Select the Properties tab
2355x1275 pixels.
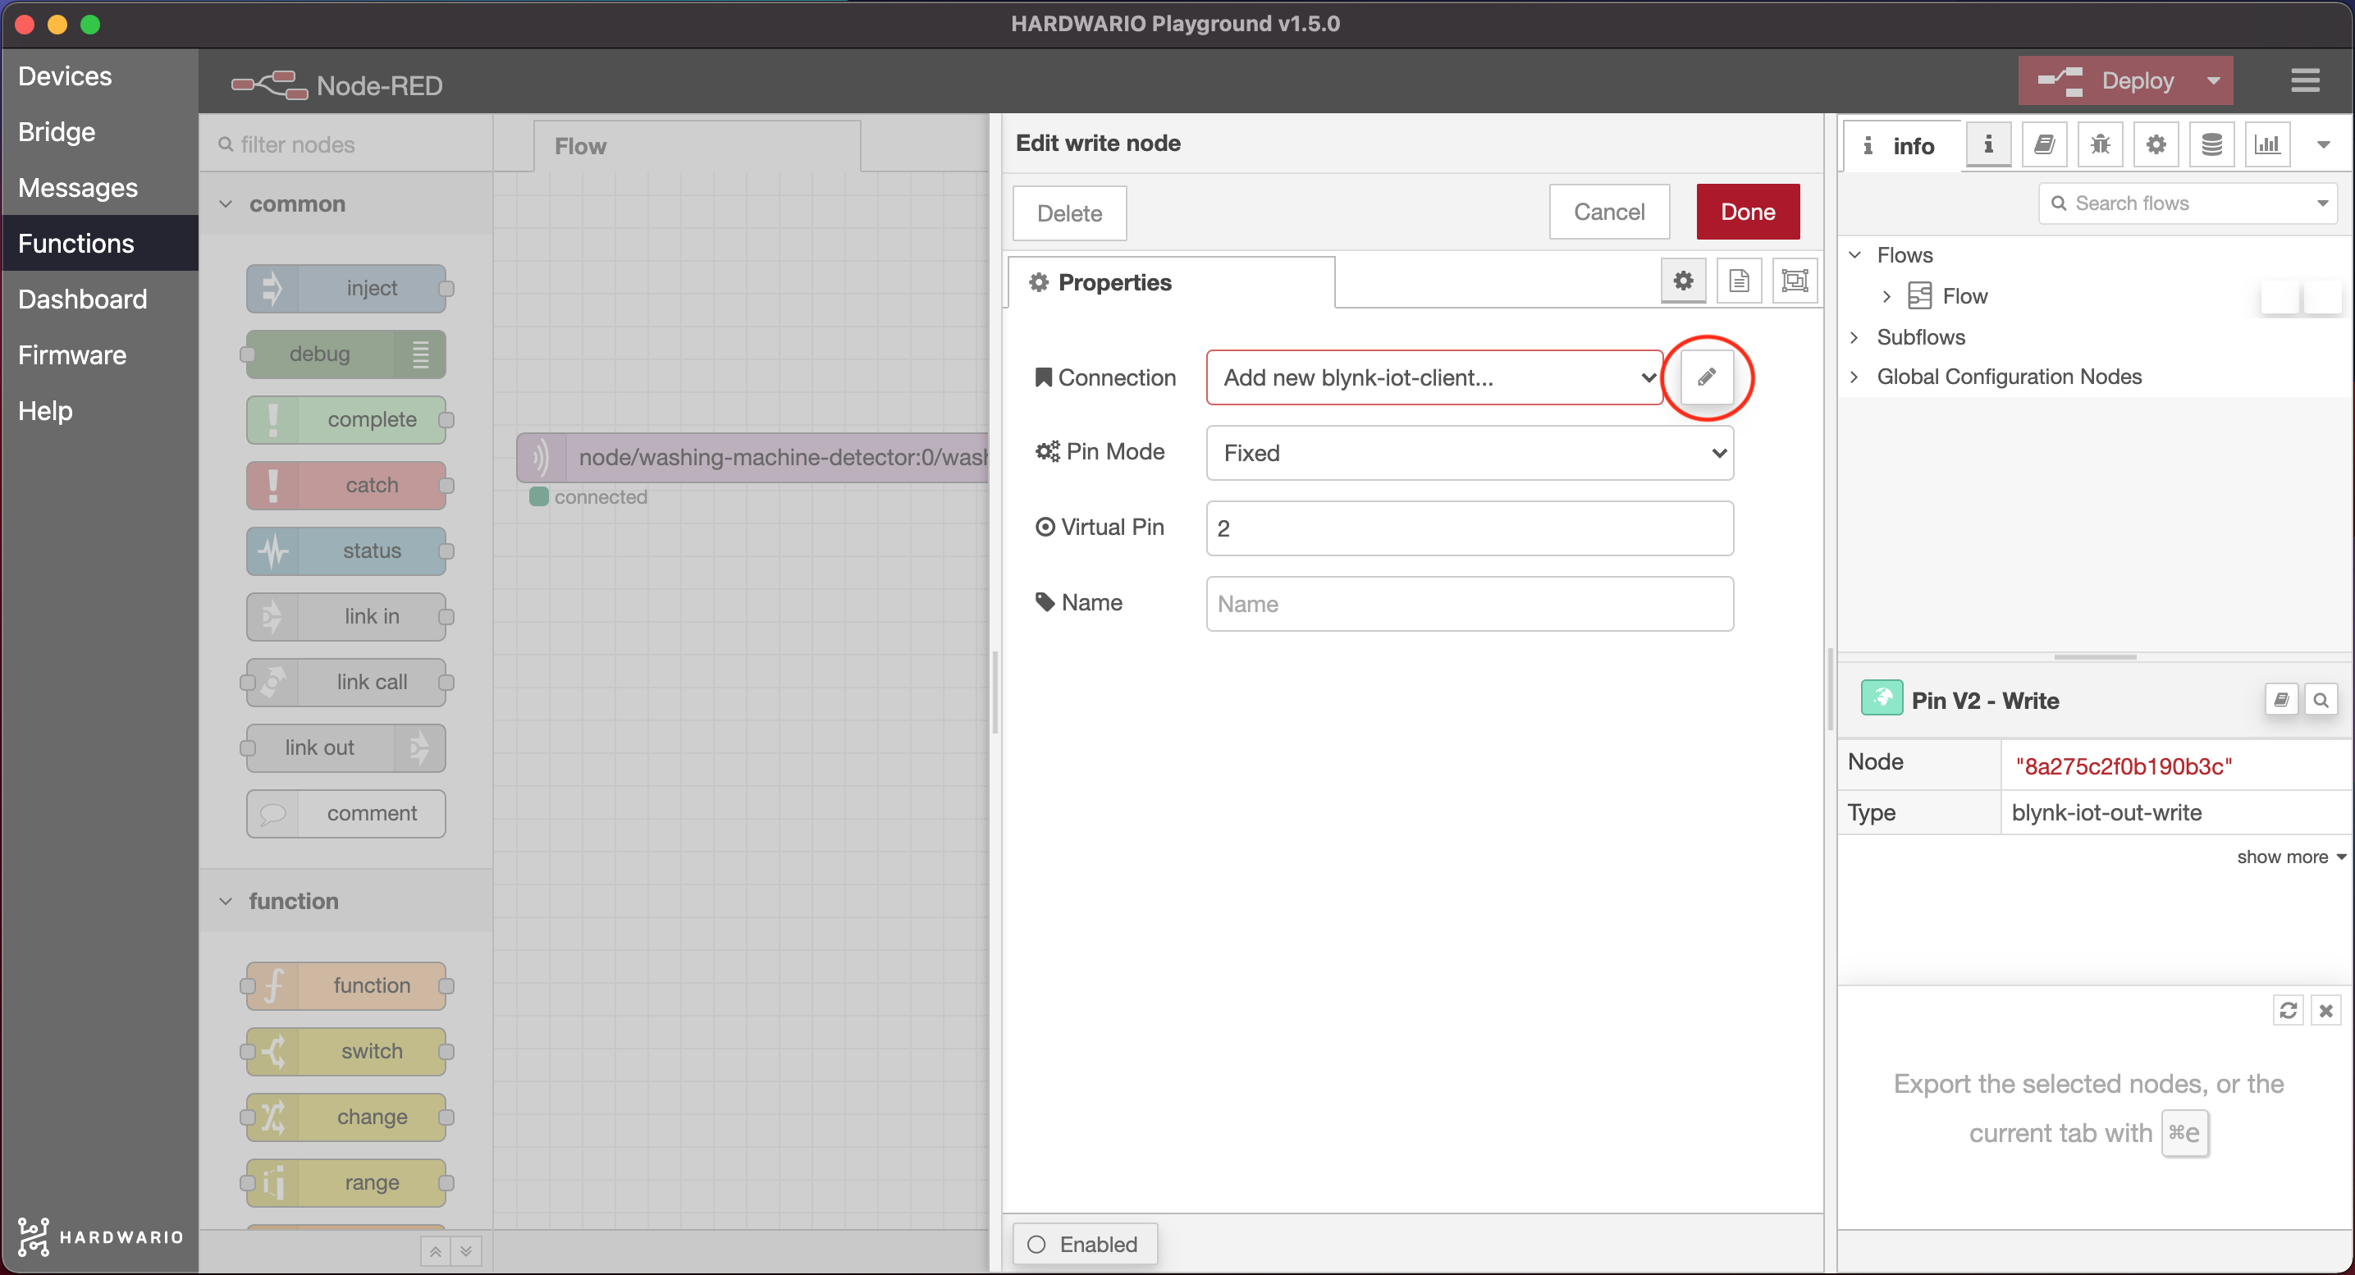(x=1171, y=282)
